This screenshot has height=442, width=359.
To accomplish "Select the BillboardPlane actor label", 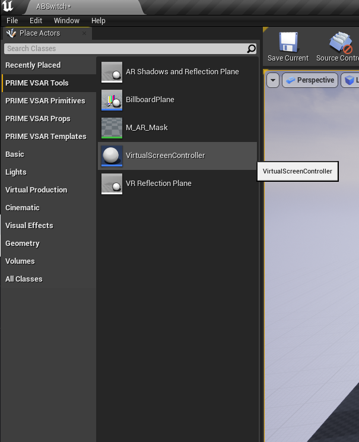I will pos(150,99).
